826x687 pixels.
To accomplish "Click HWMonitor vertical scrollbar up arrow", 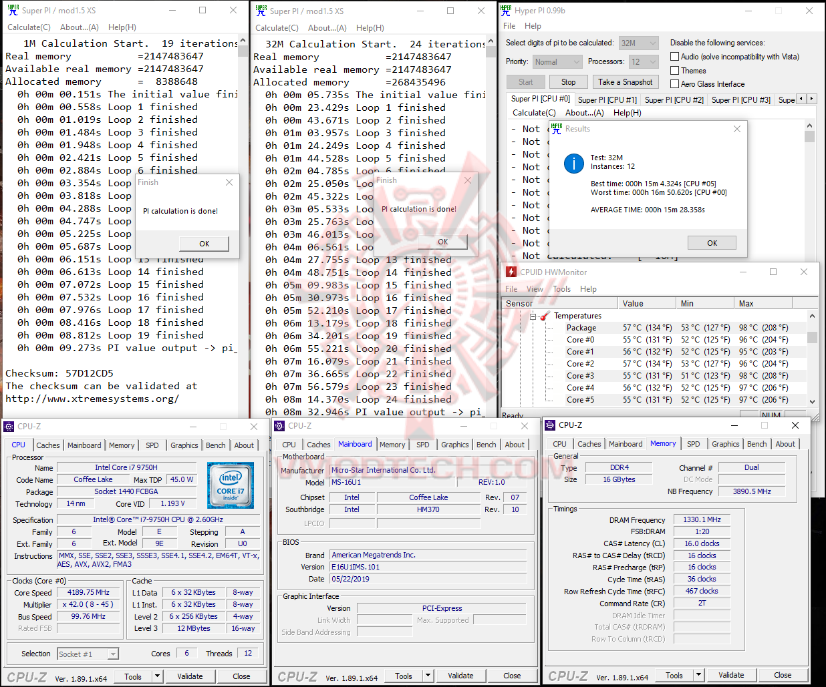I will pos(812,316).
